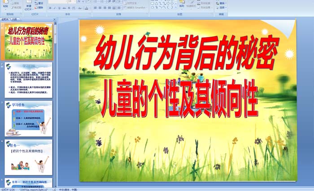This screenshot has width=314, height=191.
Task: Convert to SmartArt button
Action: pos(135,8)
